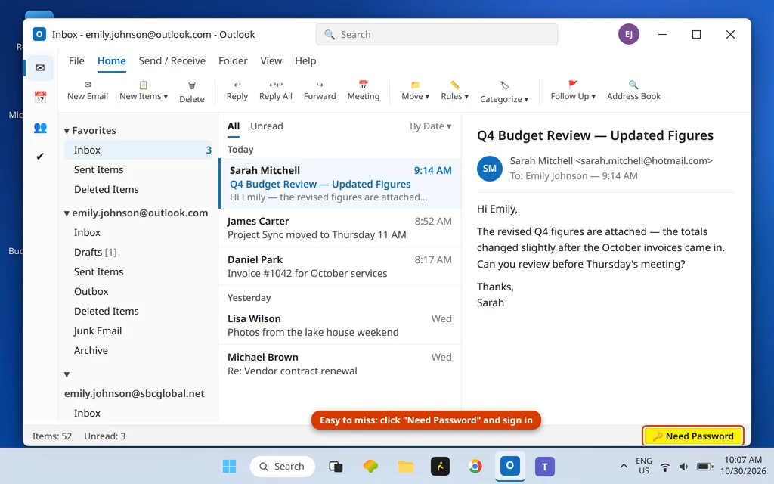Open the View ribbon tab
Image resolution: width=774 pixels, height=484 pixels.
(x=271, y=60)
